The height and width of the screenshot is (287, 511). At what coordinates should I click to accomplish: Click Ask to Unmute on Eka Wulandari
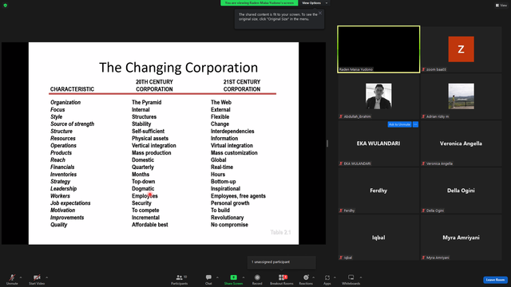point(399,124)
